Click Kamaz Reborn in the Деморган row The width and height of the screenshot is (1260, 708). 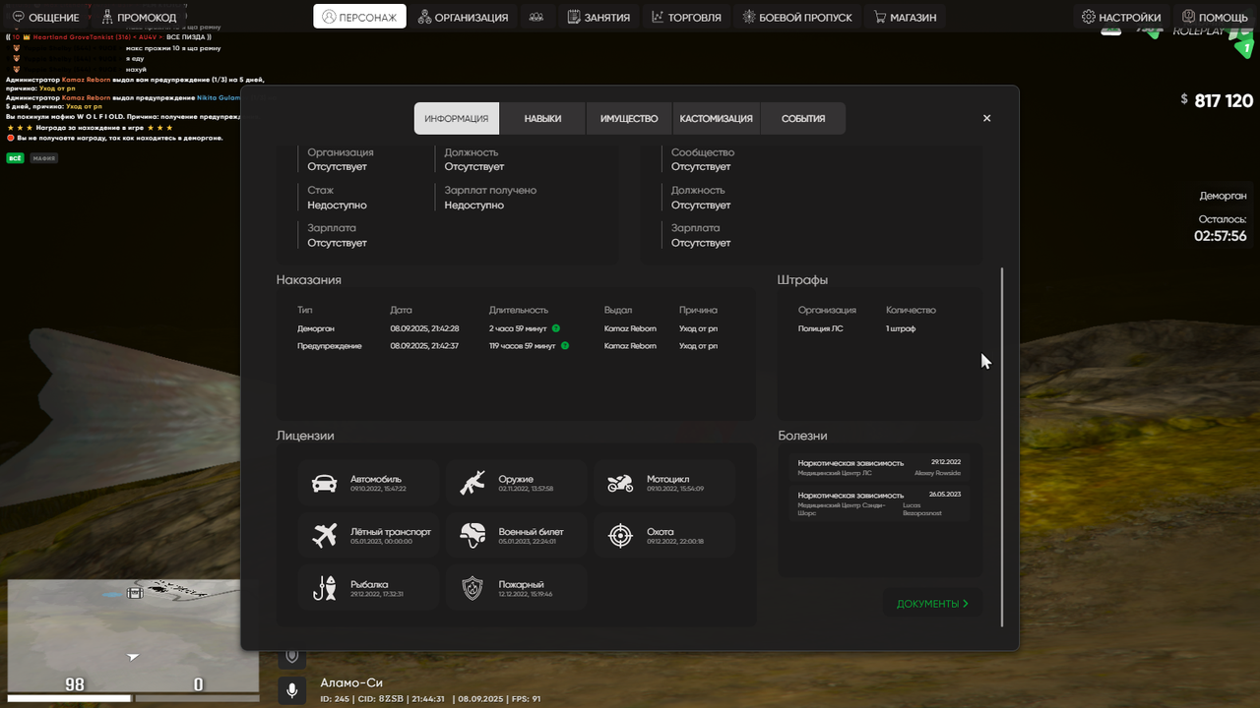[630, 328]
